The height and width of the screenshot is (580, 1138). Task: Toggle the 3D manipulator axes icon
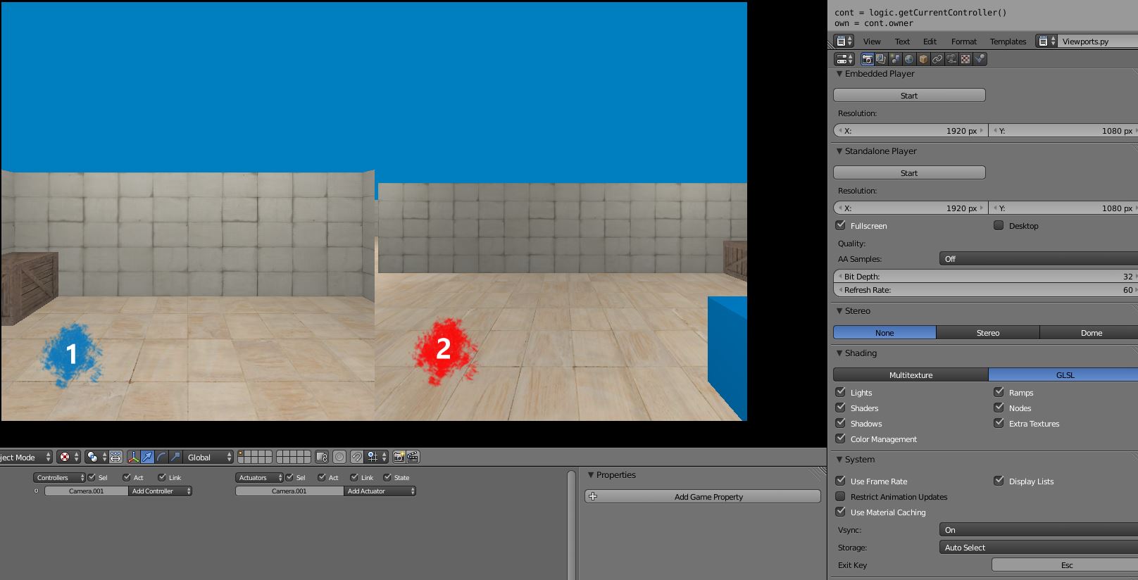[x=133, y=457]
